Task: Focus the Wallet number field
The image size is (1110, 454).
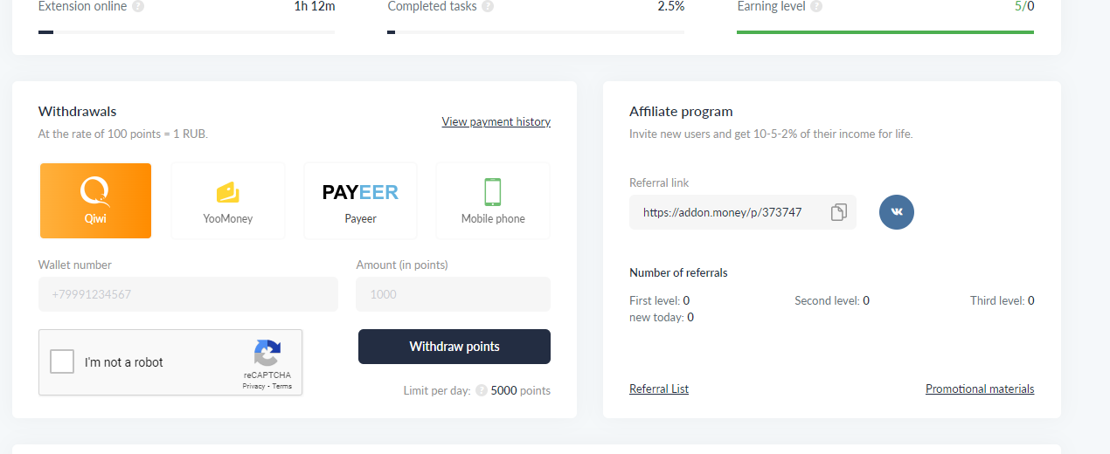Action: (x=188, y=294)
